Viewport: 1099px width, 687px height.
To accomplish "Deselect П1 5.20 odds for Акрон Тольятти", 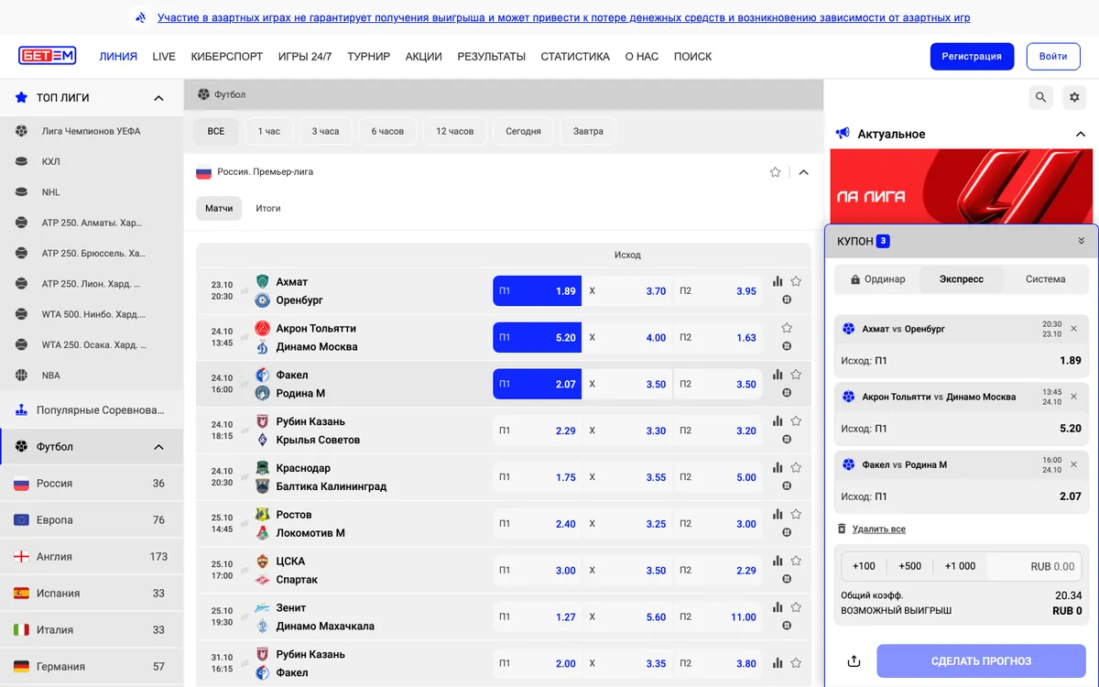I will point(537,338).
